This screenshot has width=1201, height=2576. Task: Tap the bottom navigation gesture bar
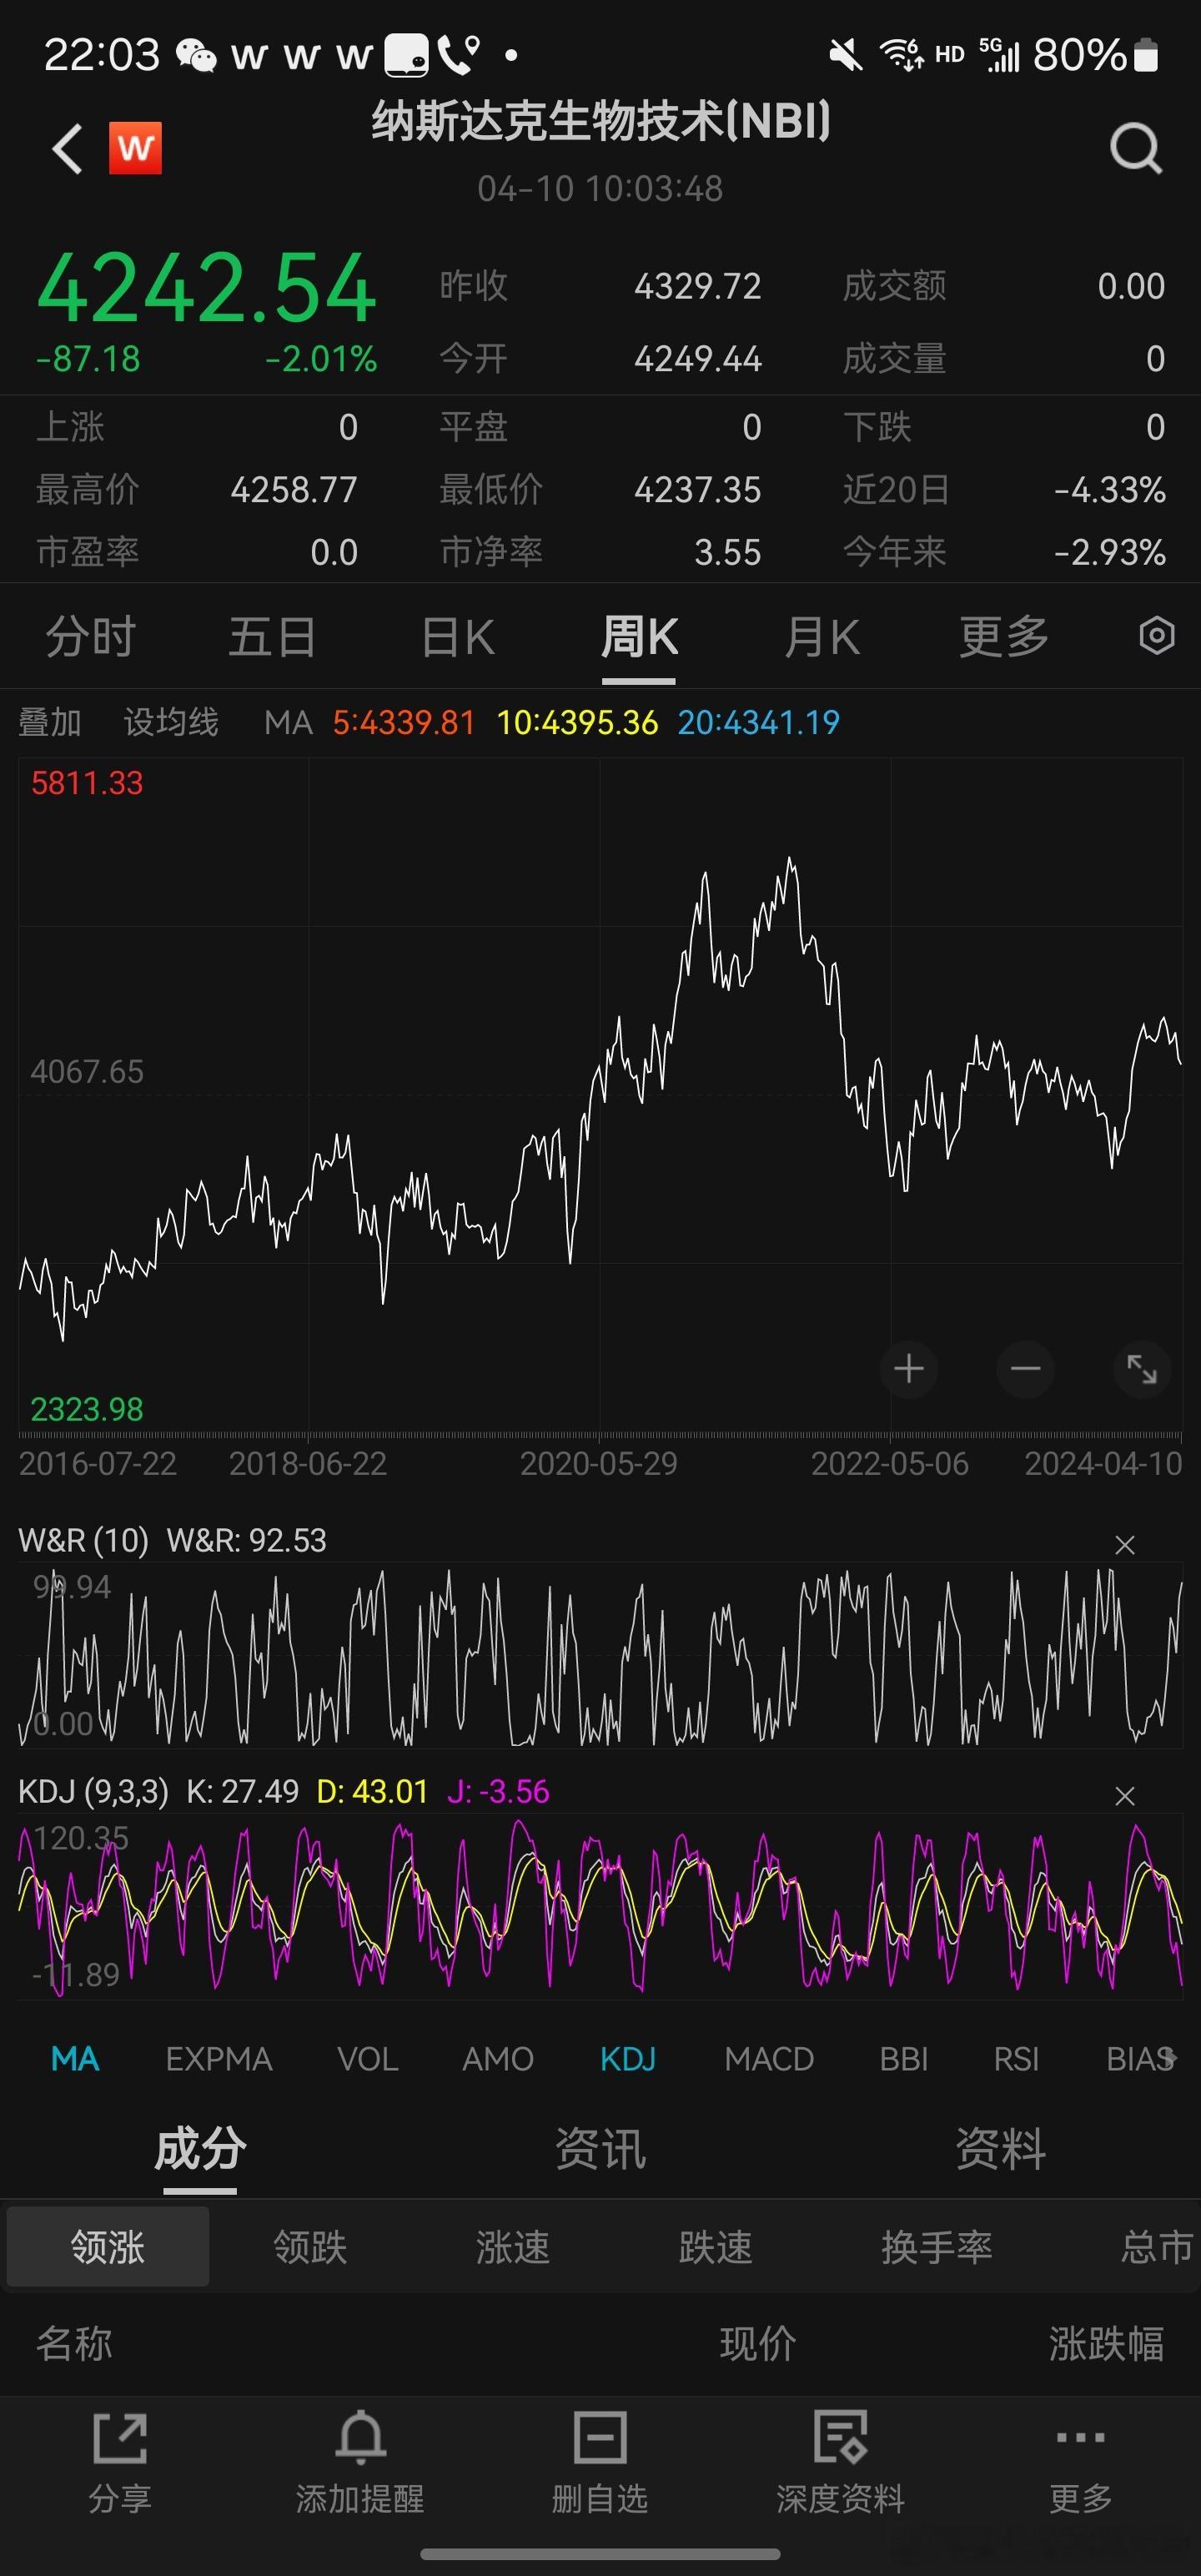point(600,2555)
